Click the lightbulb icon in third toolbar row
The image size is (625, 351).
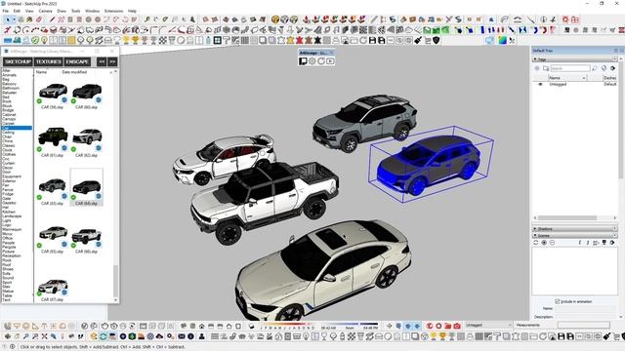[44, 40]
